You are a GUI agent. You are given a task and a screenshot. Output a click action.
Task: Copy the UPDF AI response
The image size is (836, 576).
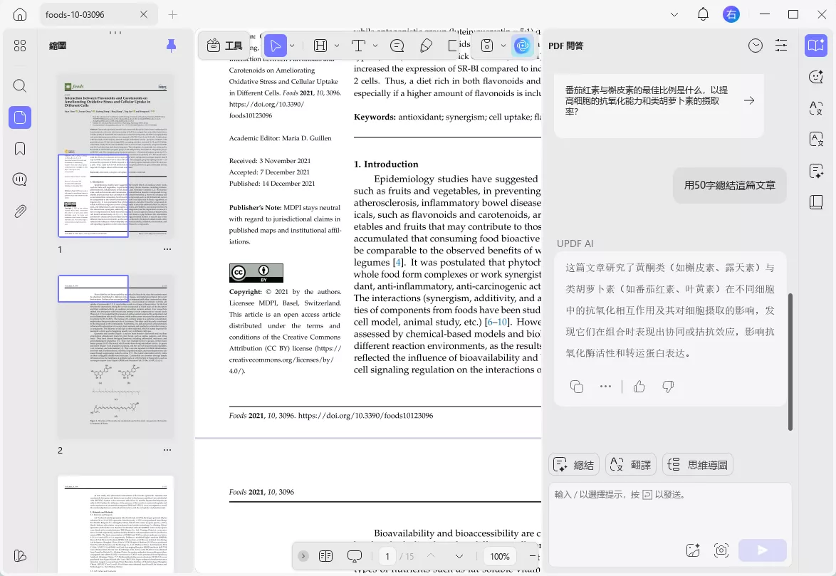point(576,387)
